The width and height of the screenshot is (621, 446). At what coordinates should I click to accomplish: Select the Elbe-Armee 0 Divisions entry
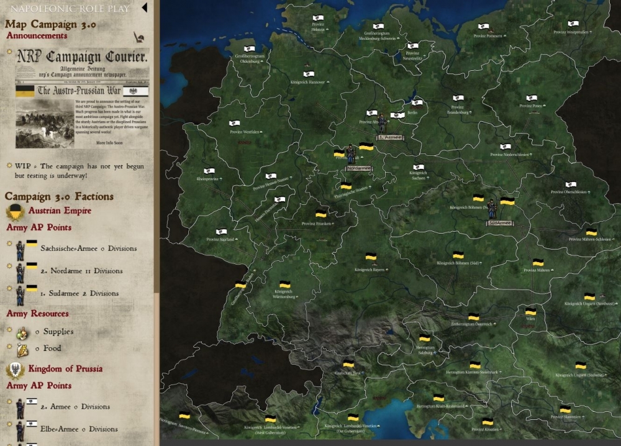click(79, 429)
